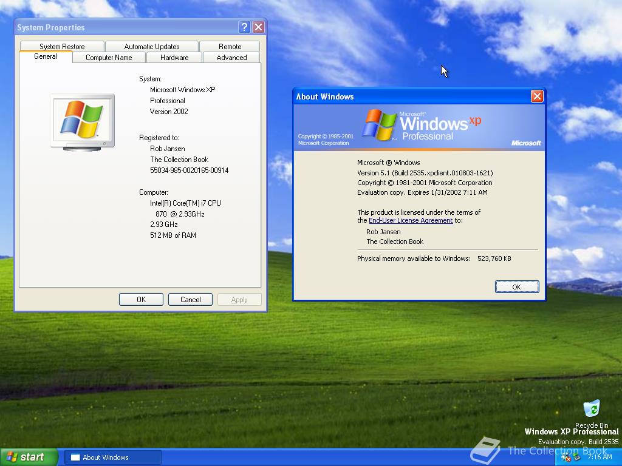This screenshot has width=622, height=466.
Task: Click the '512 MB of RAM' text
Action: [173, 235]
